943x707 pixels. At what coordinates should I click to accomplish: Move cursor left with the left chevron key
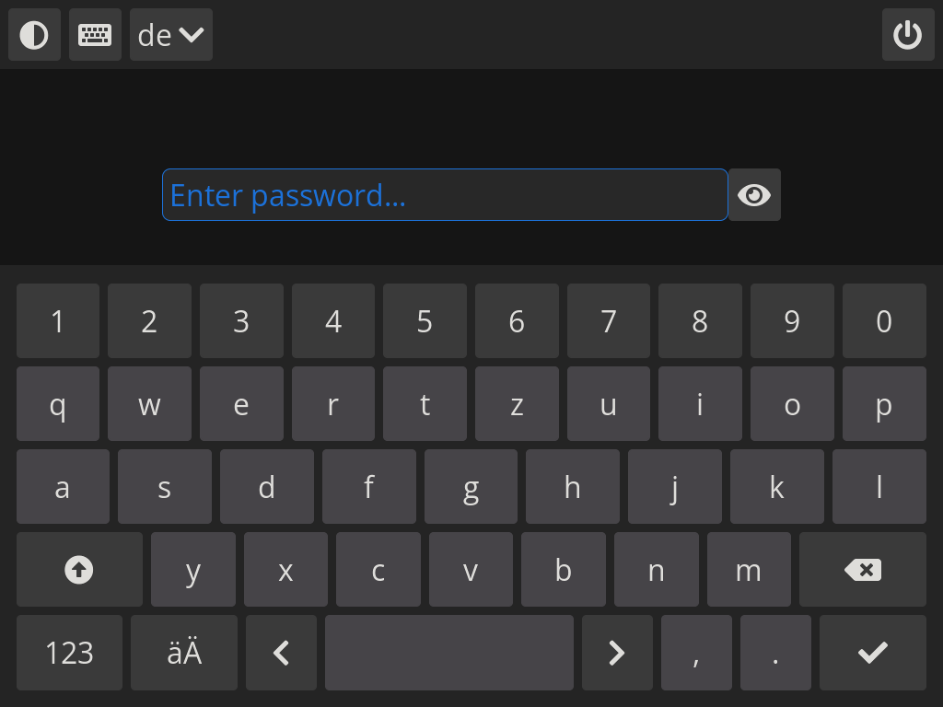click(282, 653)
